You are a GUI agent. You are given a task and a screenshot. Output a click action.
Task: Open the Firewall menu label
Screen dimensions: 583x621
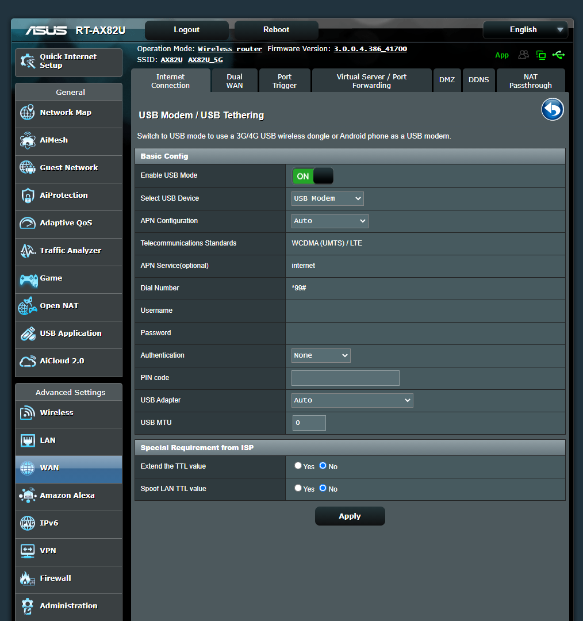[x=55, y=578]
